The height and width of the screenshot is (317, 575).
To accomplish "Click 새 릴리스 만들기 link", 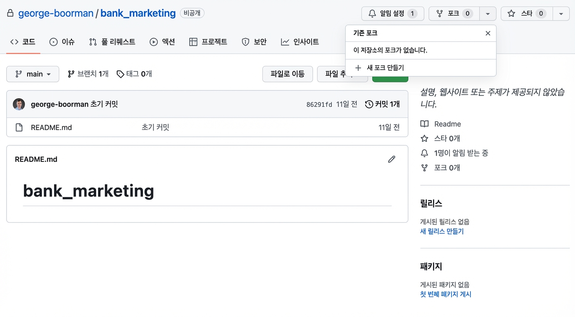I will tap(442, 231).
